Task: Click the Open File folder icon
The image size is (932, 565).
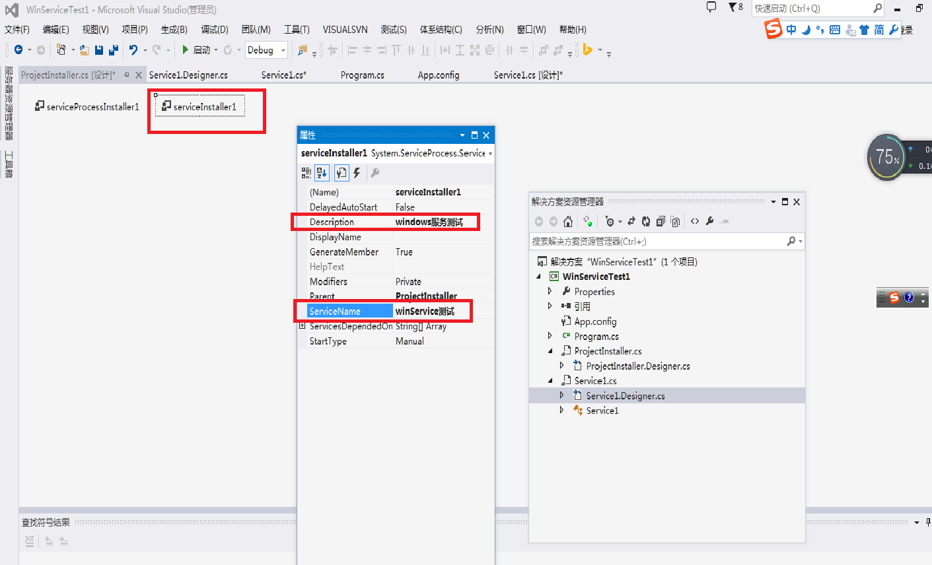Action: point(85,50)
